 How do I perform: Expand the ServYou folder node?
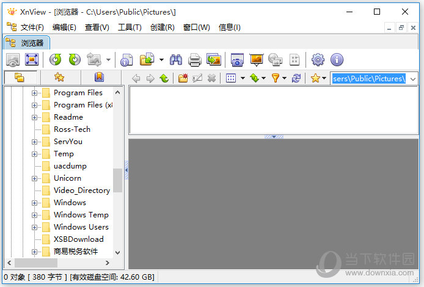pos(34,142)
